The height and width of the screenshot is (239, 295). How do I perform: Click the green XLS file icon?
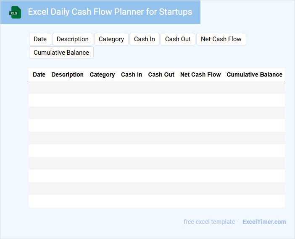[x=15, y=12]
